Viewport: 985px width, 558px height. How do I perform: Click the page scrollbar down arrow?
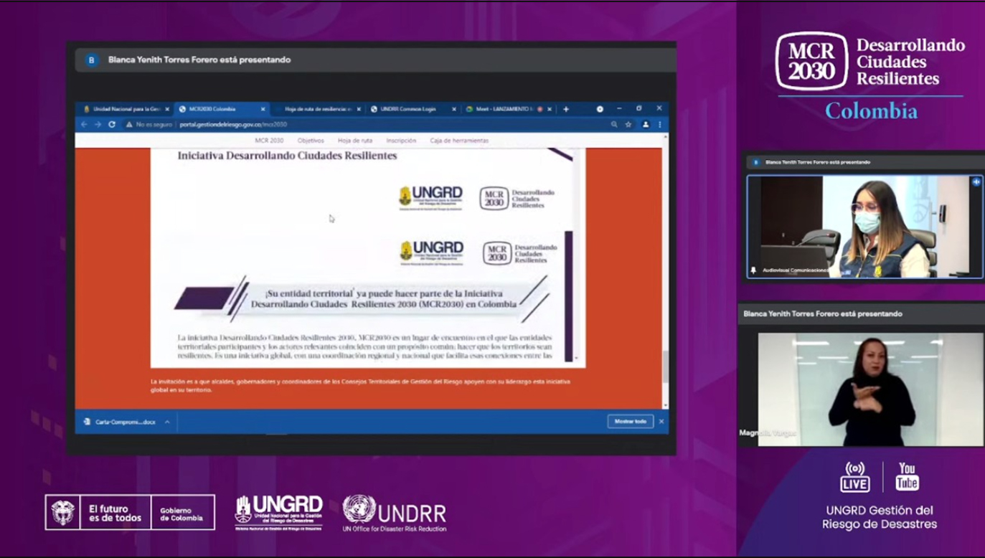point(665,405)
